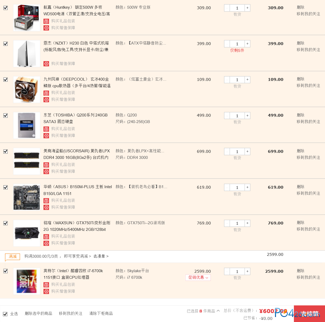Open the 去凑单 link
325x322 pixels.
(101, 256)
